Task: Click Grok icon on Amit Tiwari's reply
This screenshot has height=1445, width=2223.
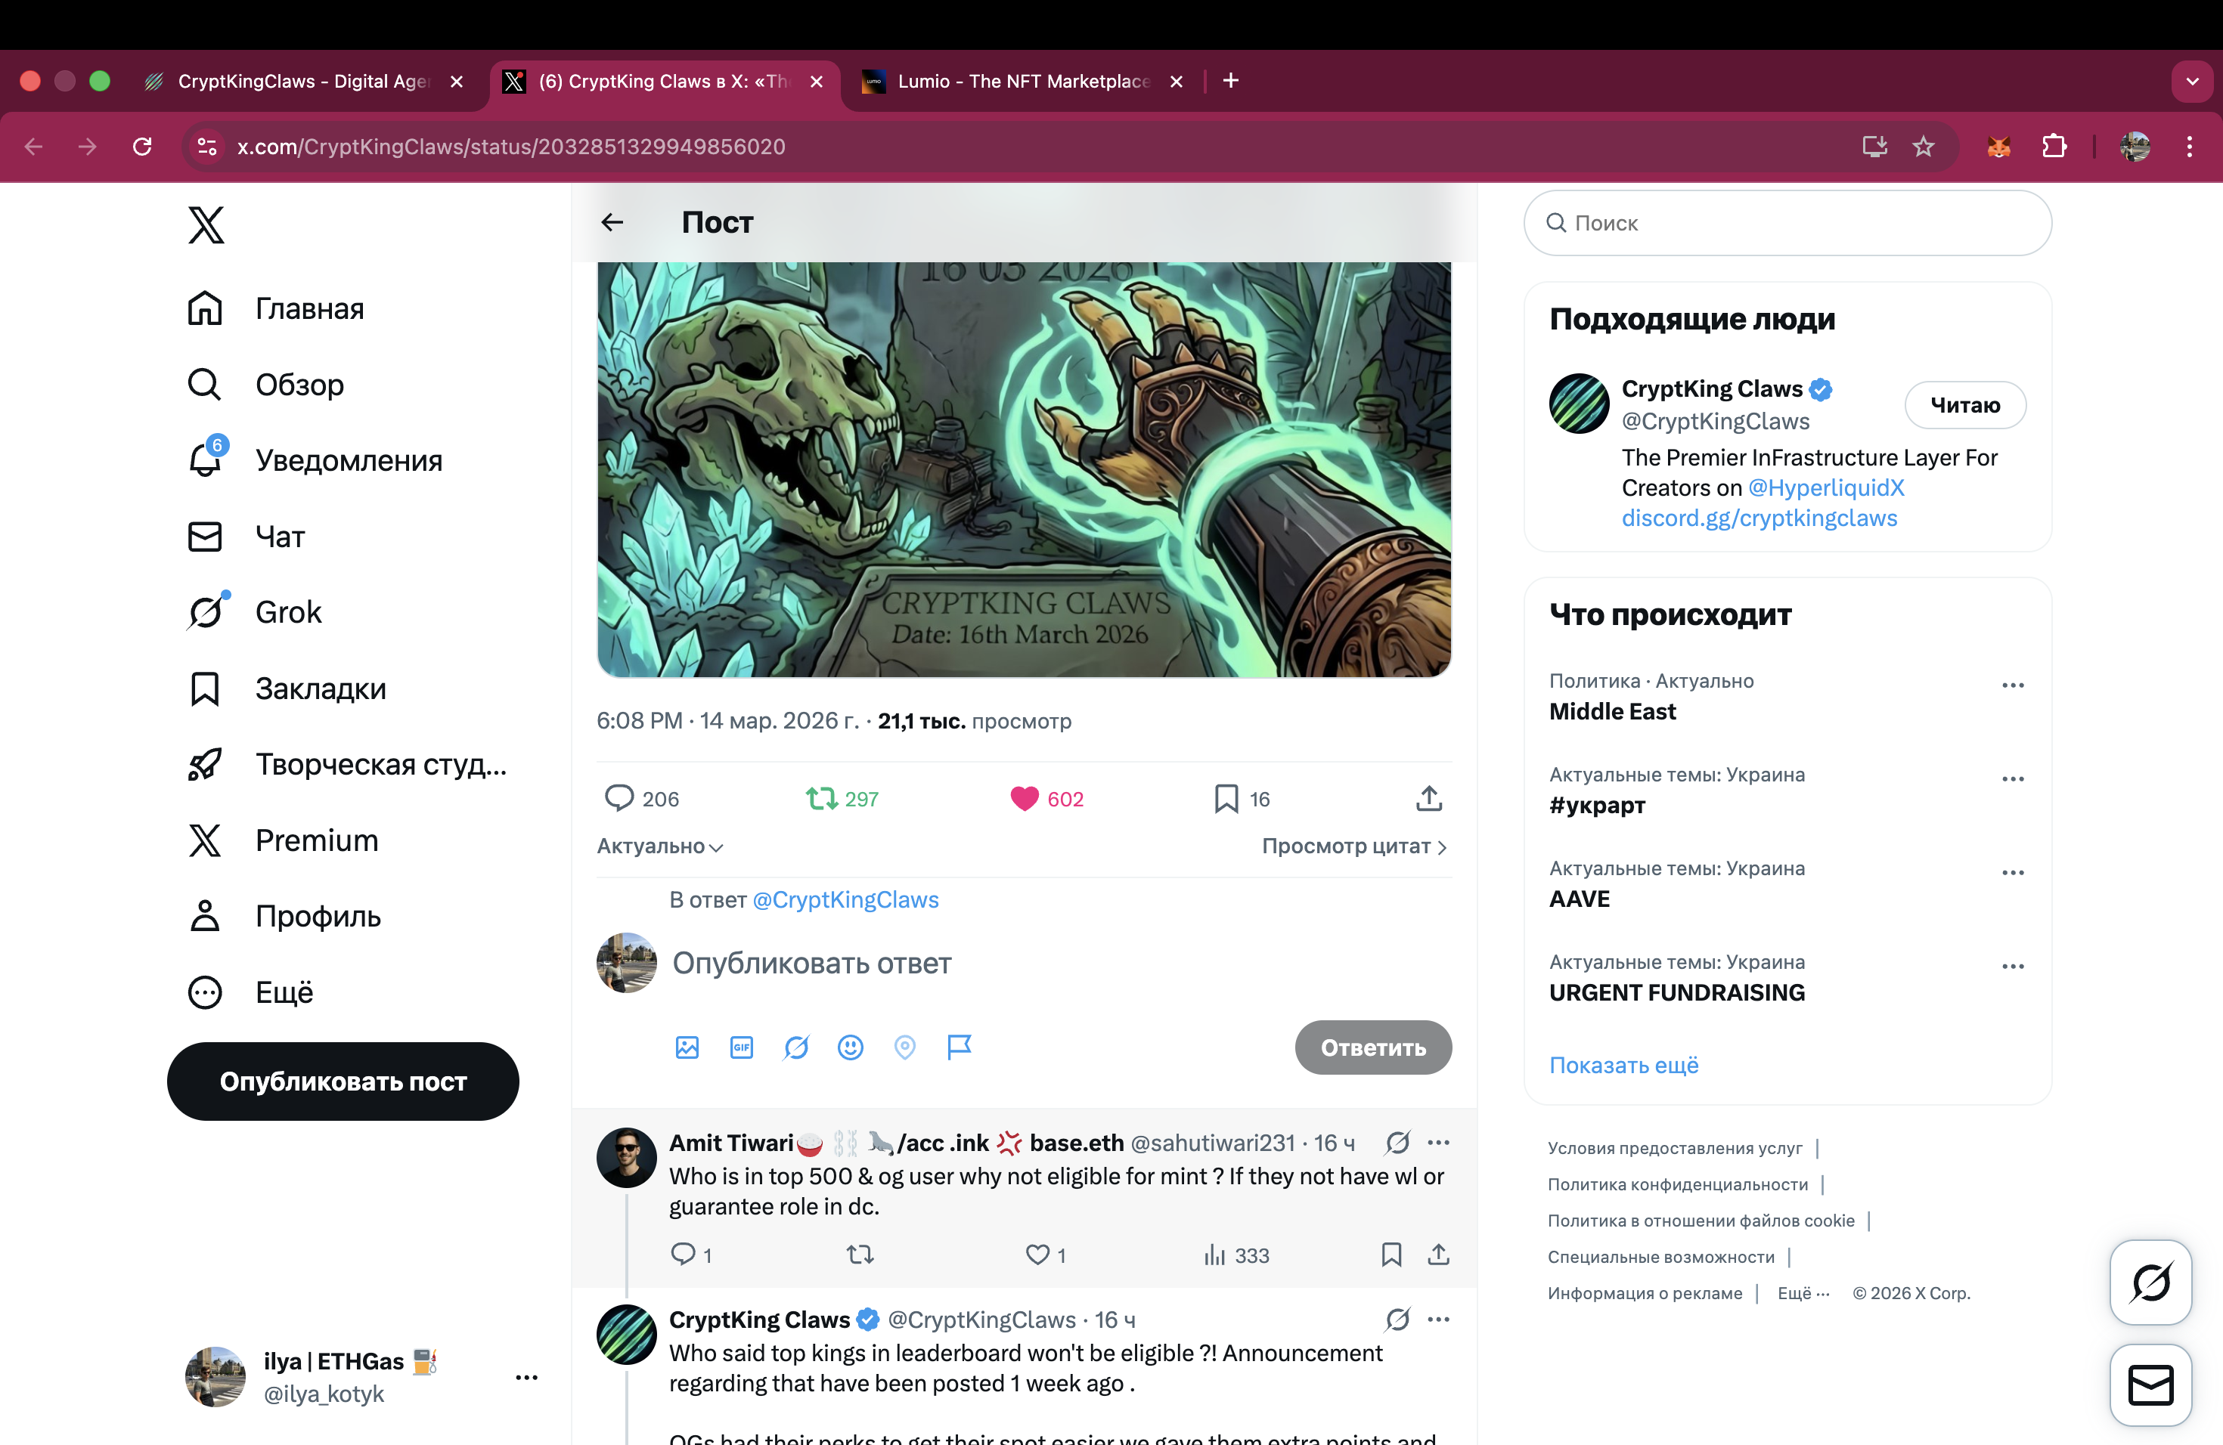Action: [x=1398, y=1143]
